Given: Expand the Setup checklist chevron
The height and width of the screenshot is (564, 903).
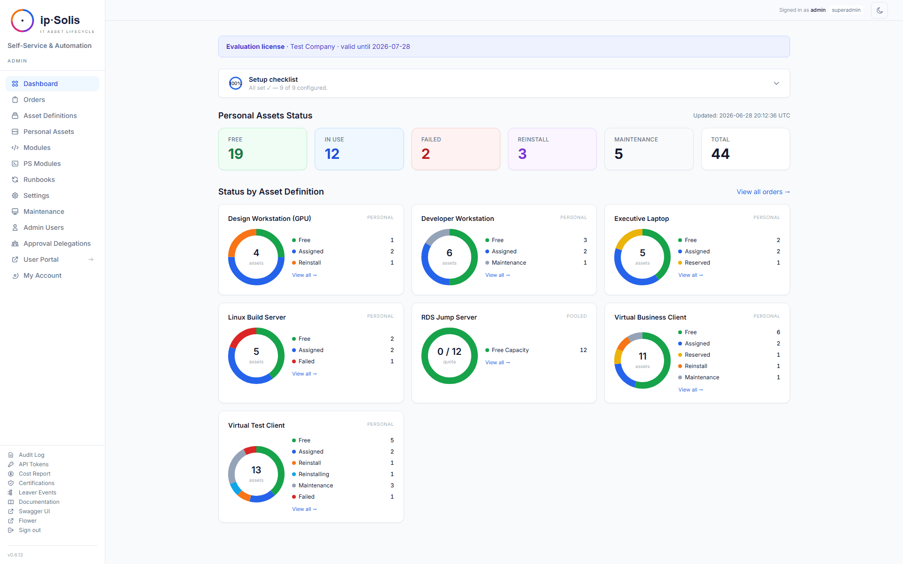Looking at the screenshot, I should (776, 83).
